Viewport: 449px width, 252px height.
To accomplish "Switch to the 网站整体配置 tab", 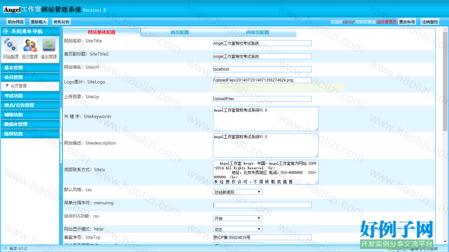I will (x=102, y=32).
